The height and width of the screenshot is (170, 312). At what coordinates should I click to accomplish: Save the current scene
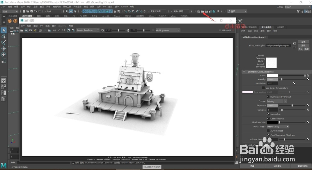pos(32,11)
